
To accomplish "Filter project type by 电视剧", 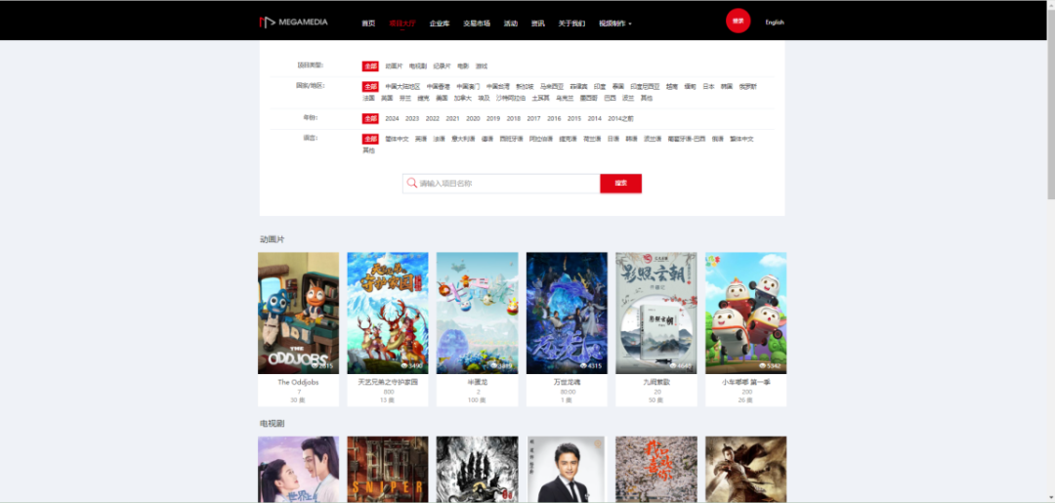I will pos(418,65).
